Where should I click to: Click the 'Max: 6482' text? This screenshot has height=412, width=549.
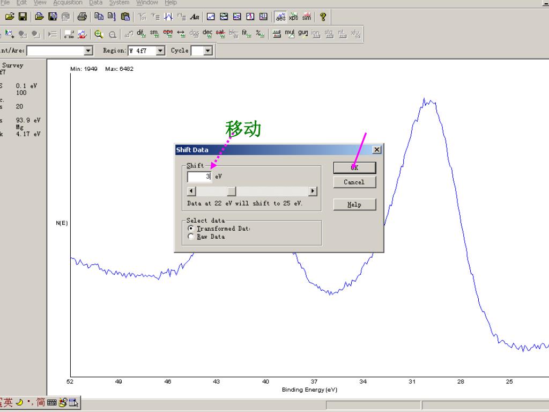(x=119, y=69)
